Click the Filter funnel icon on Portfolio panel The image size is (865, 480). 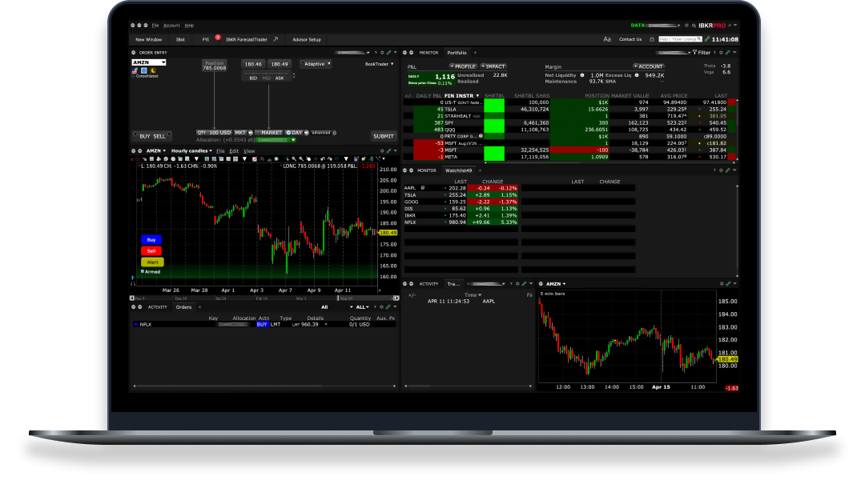click(x=695, y=52)
